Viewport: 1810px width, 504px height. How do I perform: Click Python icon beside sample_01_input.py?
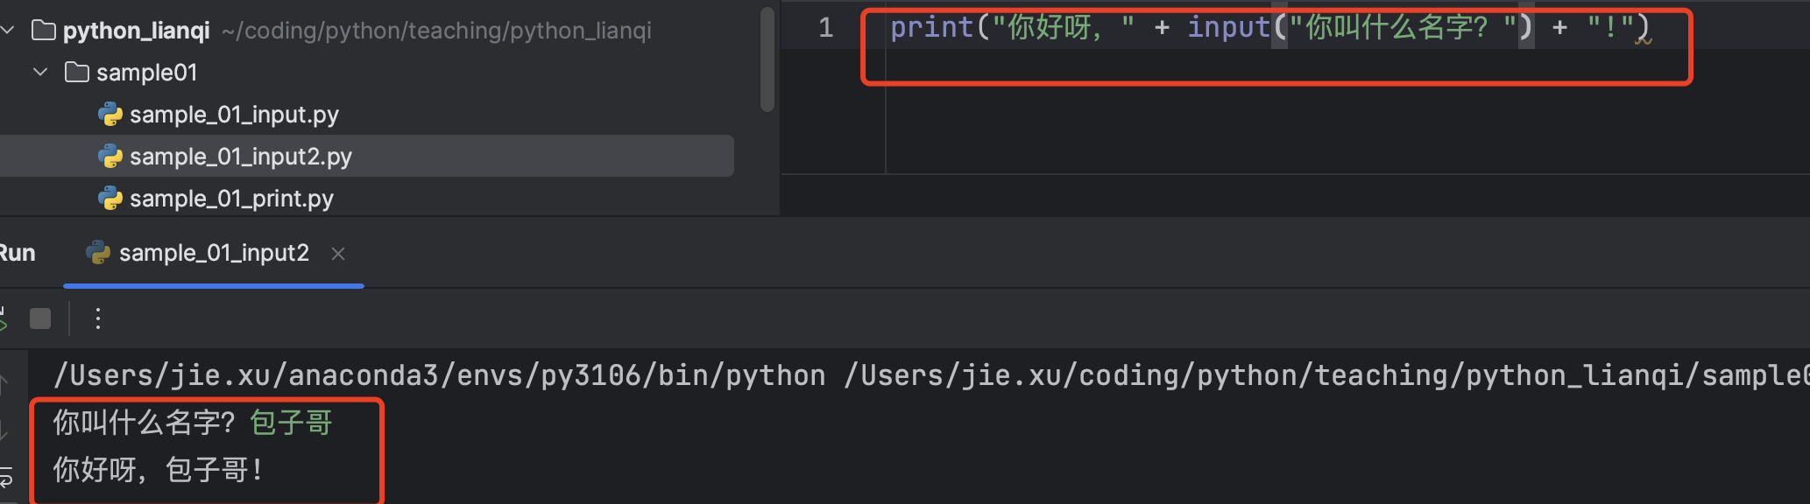coord(110,115)
